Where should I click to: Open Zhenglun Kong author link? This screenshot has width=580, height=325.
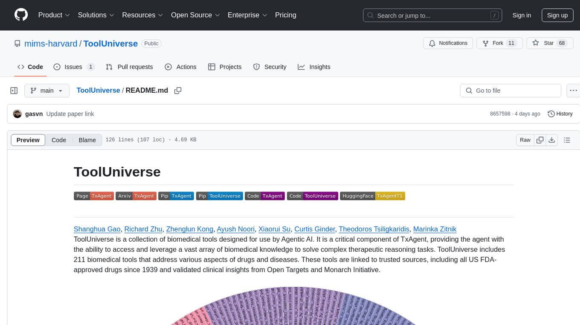tap(190, 229)
